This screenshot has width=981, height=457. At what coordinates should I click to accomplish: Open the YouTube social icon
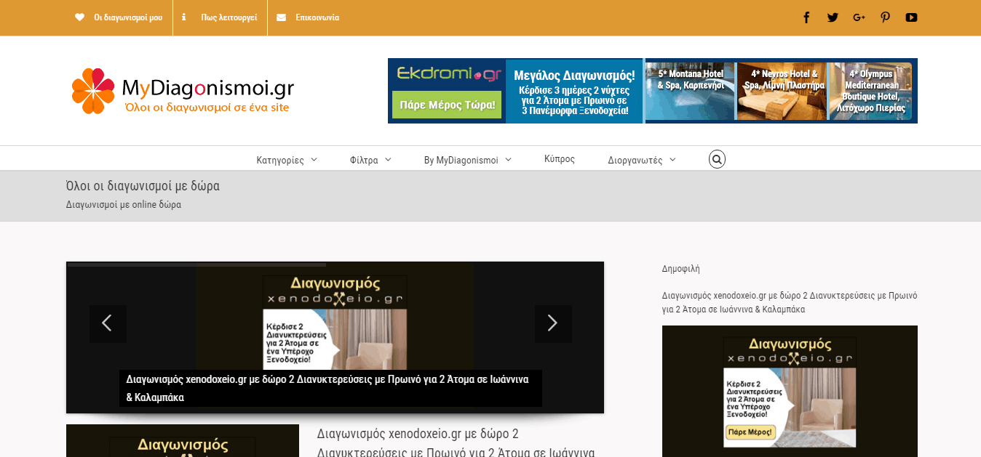911,17
